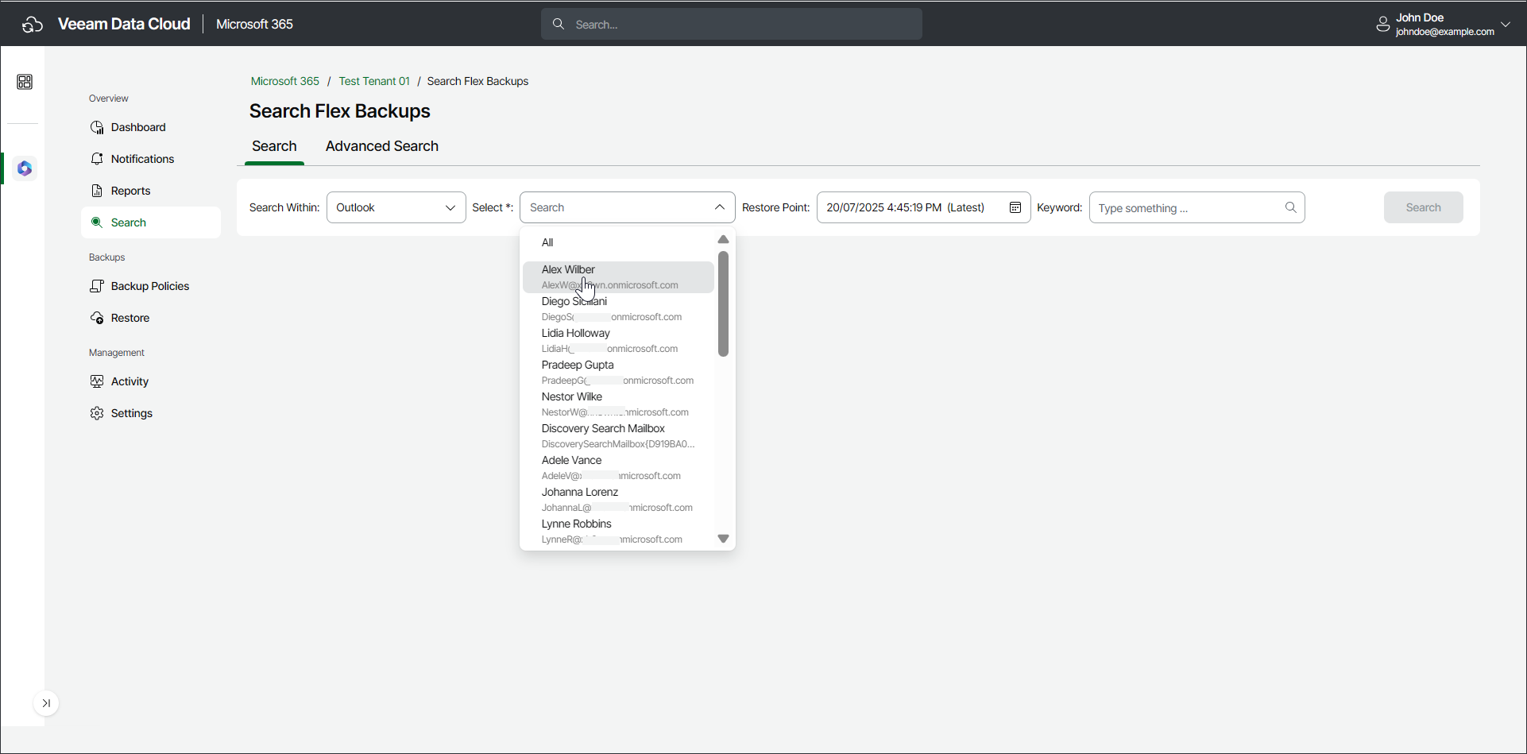1527x754 pixels.
Task: Open the restore point calendar icon
Action: point(1015,207)
